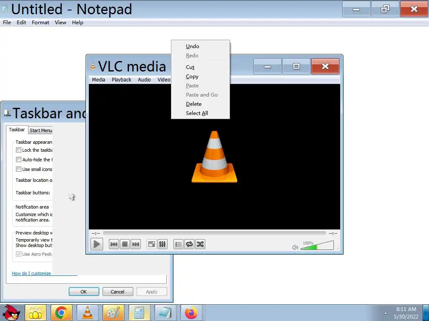The image size is (429, 321).
Task: Click the Show desktop strip
Action: (x=426, y=313)
